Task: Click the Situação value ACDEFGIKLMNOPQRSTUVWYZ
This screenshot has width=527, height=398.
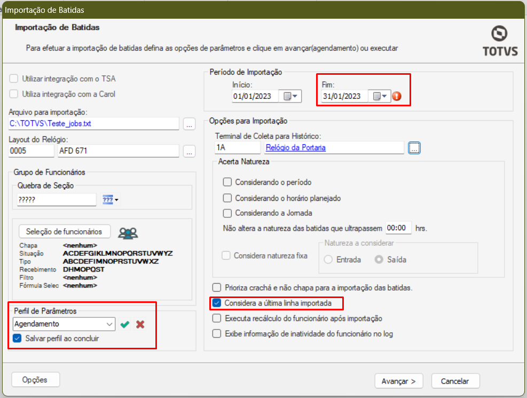Action: click(117, 253)
